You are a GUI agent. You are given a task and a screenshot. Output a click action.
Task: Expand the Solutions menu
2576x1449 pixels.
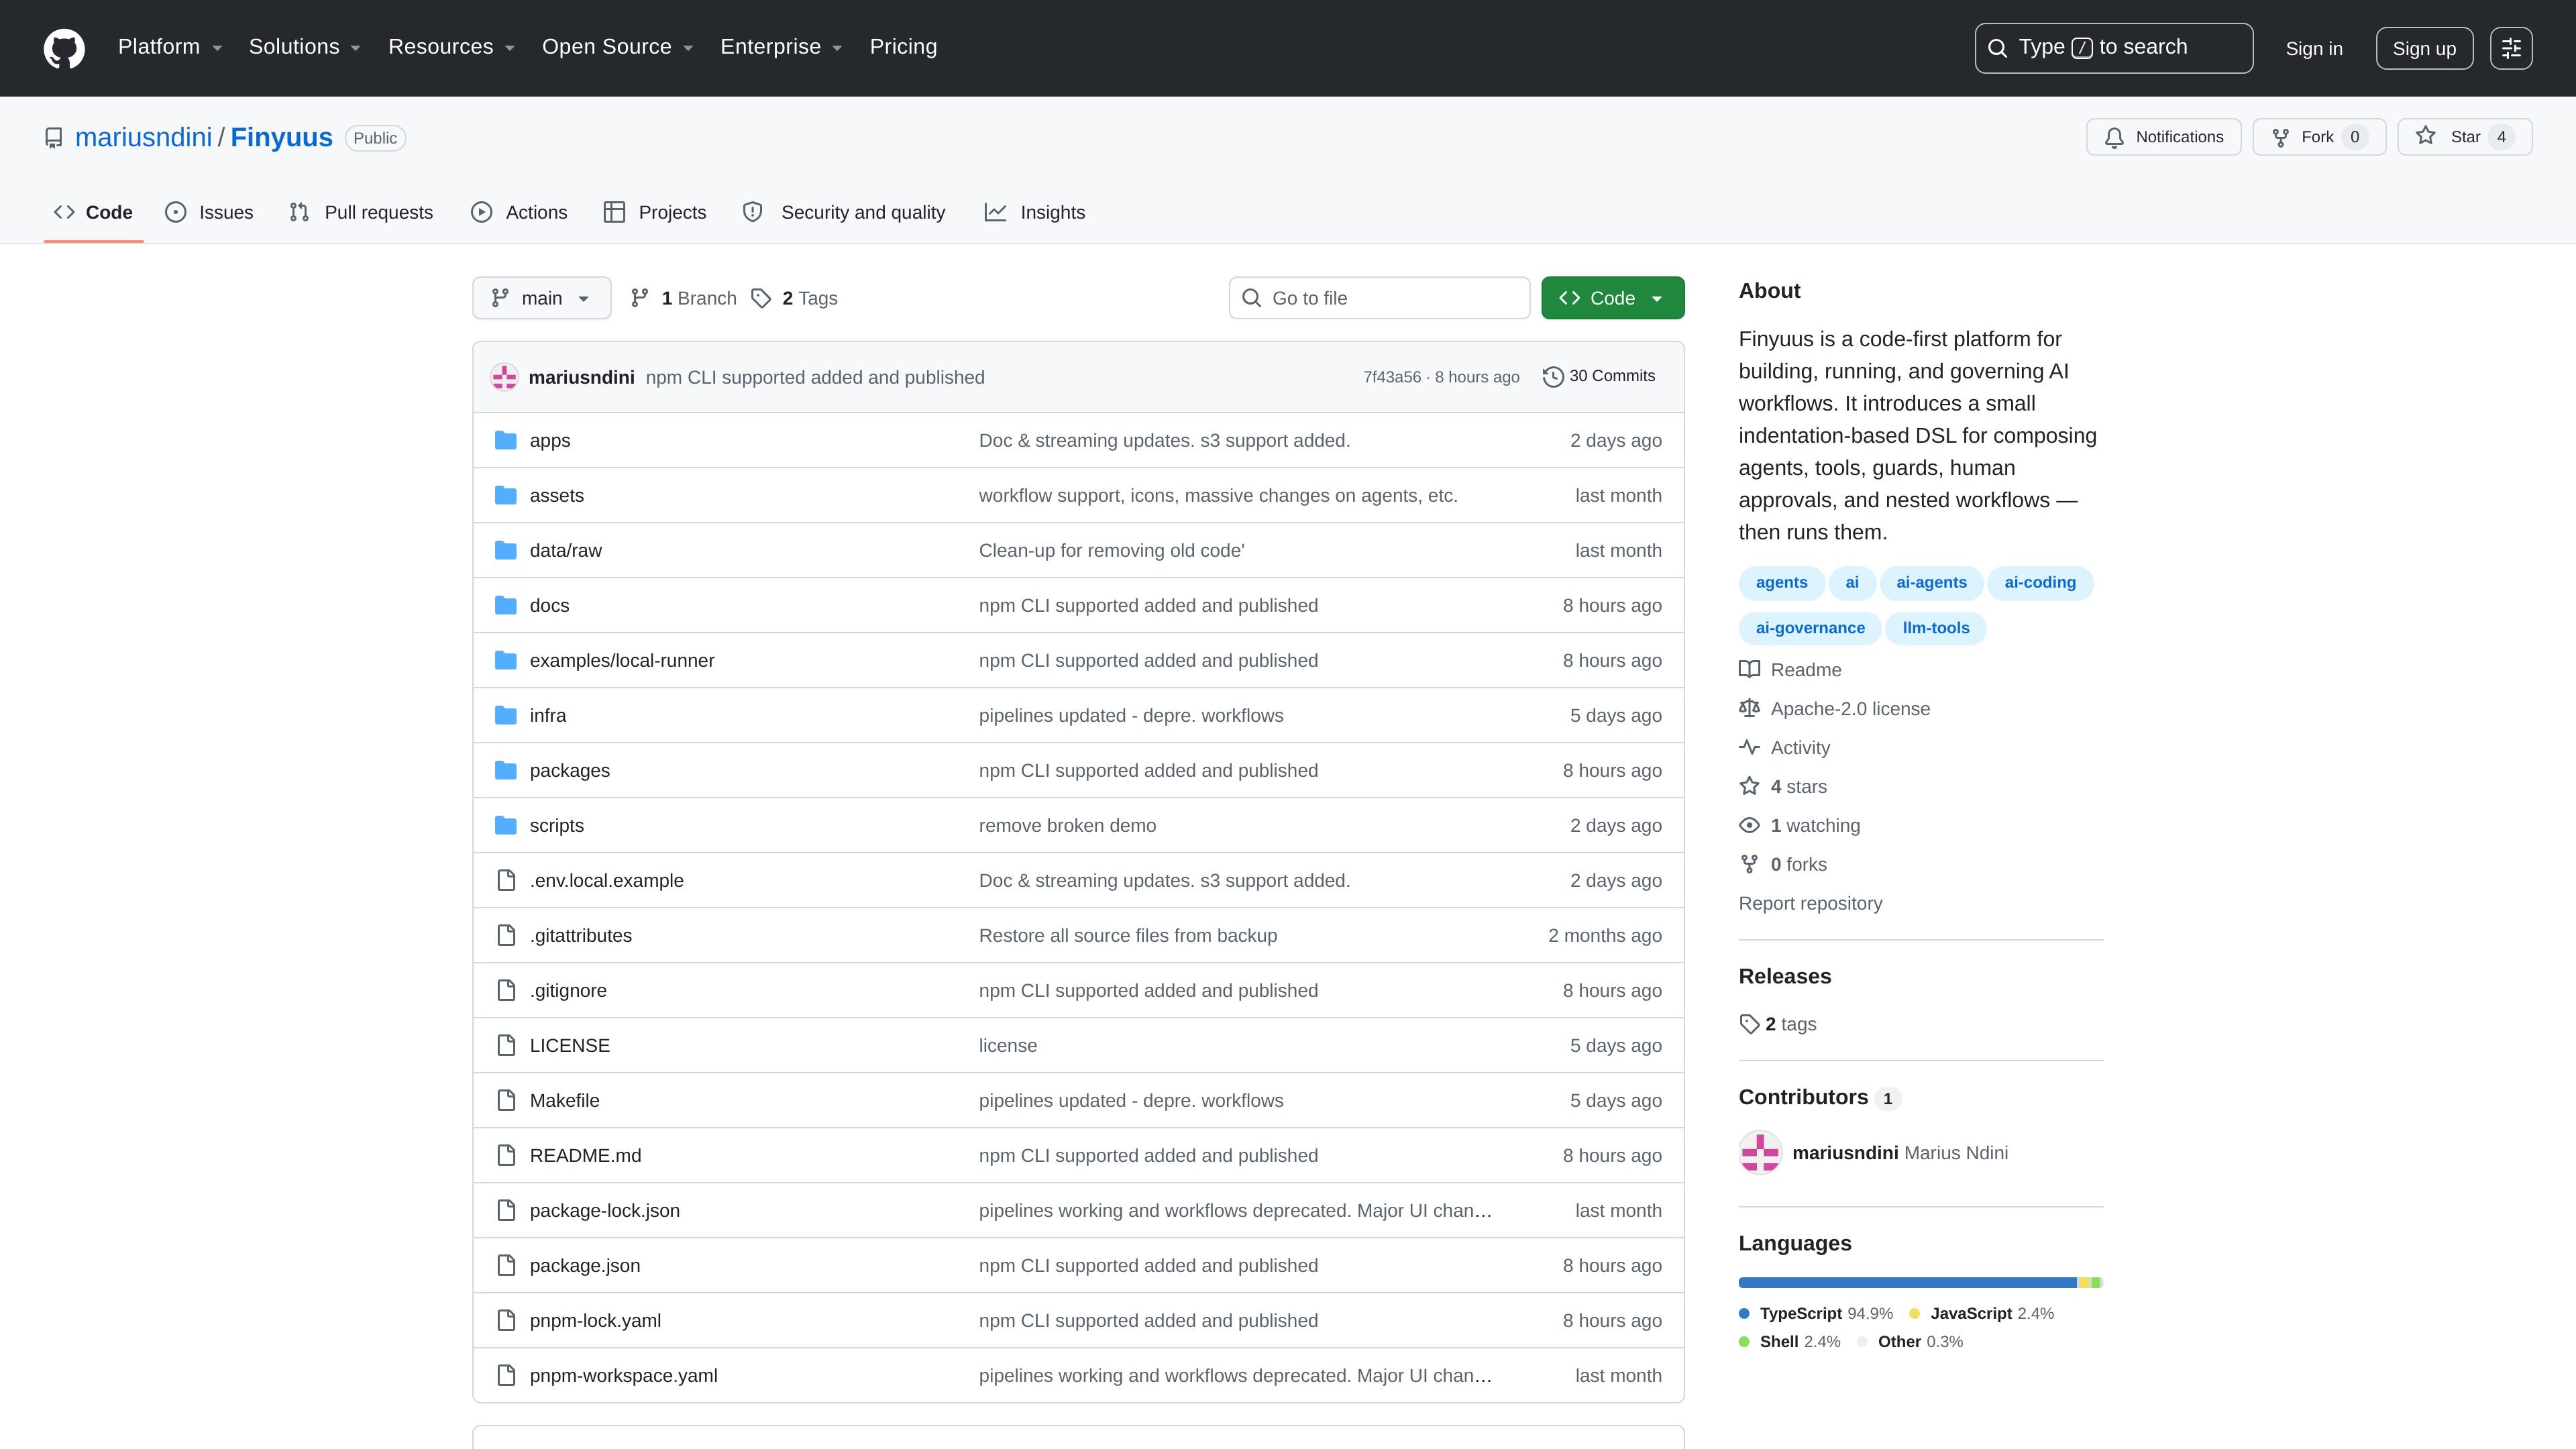pos(304,47)
